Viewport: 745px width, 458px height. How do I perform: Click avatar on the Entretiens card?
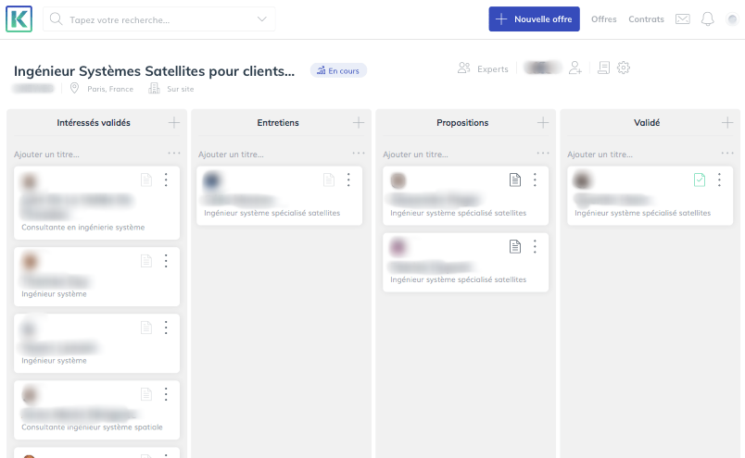point(212,180)
